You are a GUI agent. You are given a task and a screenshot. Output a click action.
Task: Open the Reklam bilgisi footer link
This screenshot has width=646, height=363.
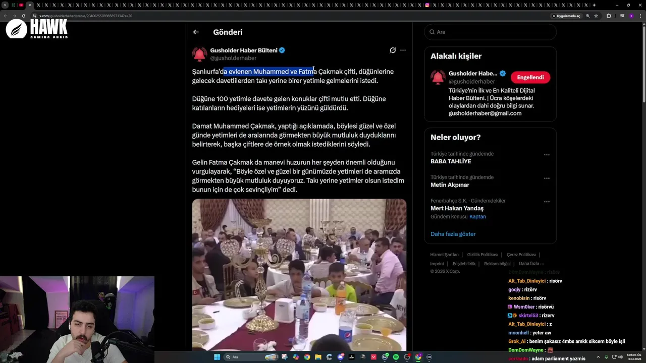pos(497,264)
